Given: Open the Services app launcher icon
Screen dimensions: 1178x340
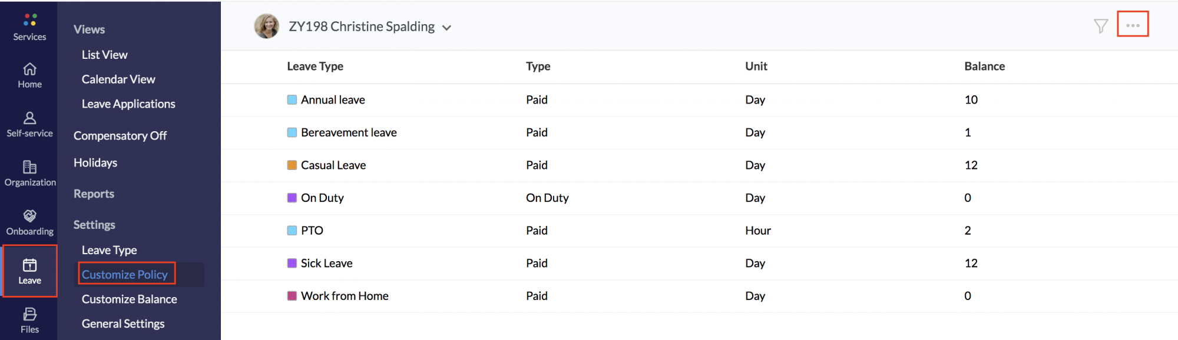Looking at the screenshot, I should click(30, 21).
